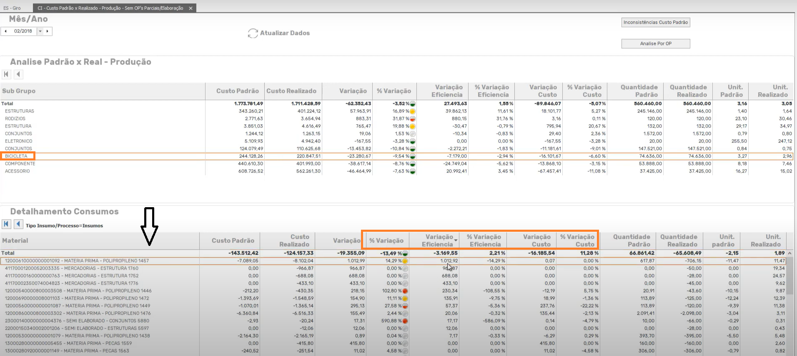Viewport: 797px width, 356px height.
Task: Select the SEMI ELABORADO - CONJUNTOS 5880 row
Action: (393, 321)
